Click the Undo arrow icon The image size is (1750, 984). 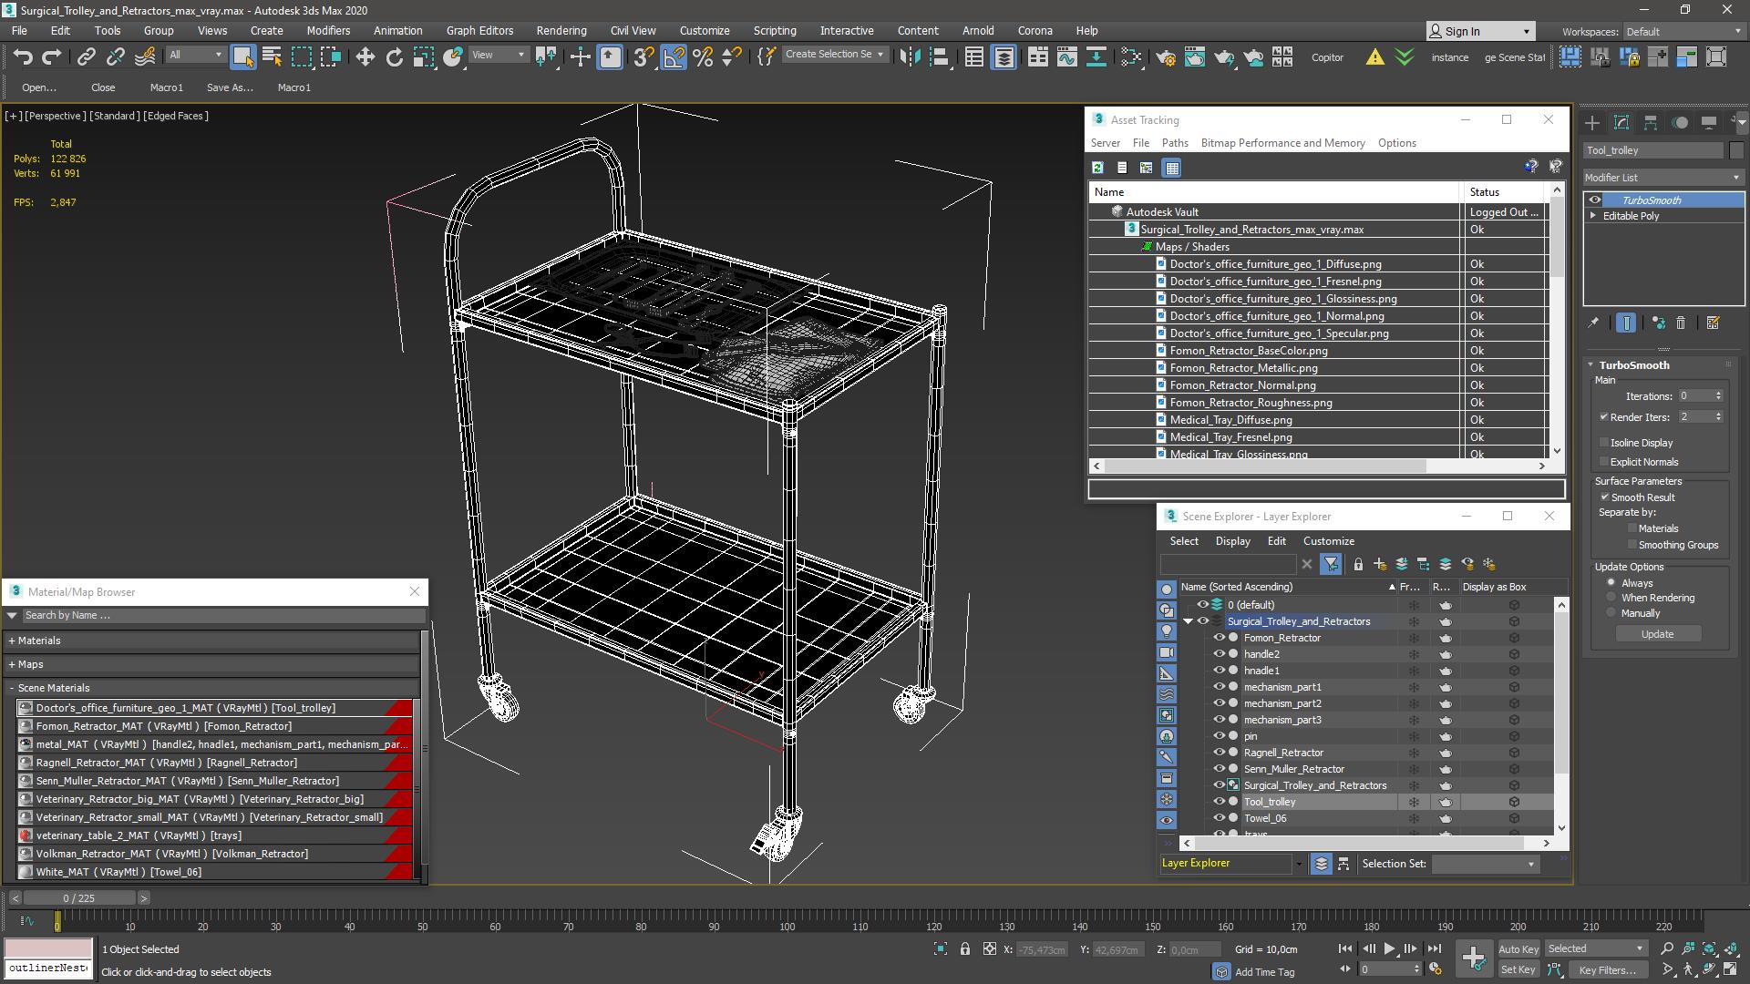click(22, 56)
